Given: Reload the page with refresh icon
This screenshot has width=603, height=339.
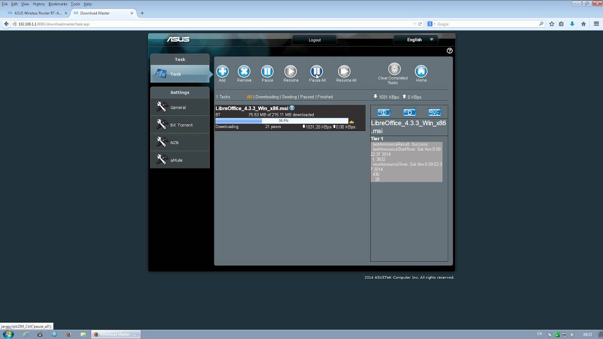Looking at the screenshot, I should pyautogui.click(x=420, y=24).
